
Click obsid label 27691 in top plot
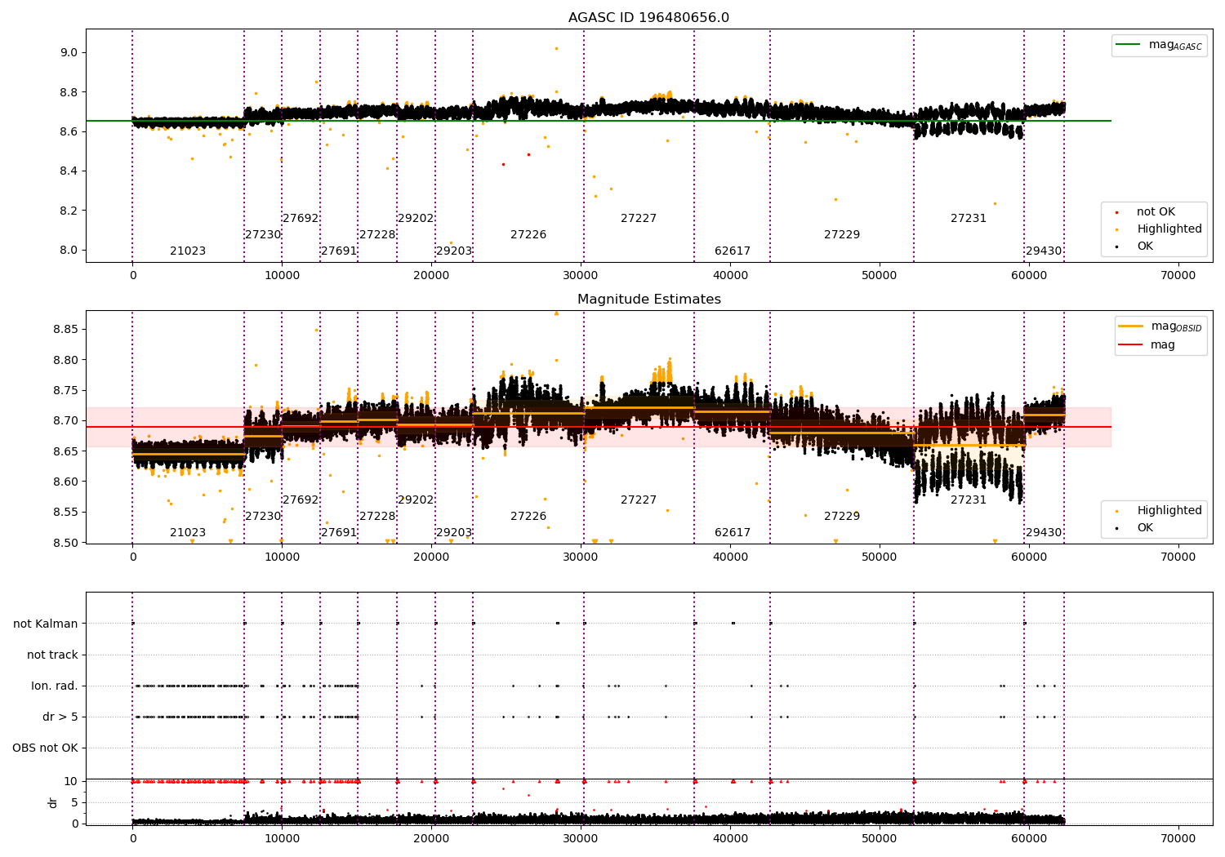pyautogui.click(x=339, y=251)
